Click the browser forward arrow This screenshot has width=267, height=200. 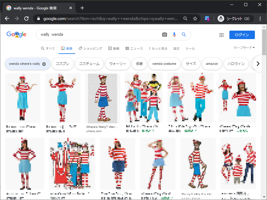coord(17,18)
